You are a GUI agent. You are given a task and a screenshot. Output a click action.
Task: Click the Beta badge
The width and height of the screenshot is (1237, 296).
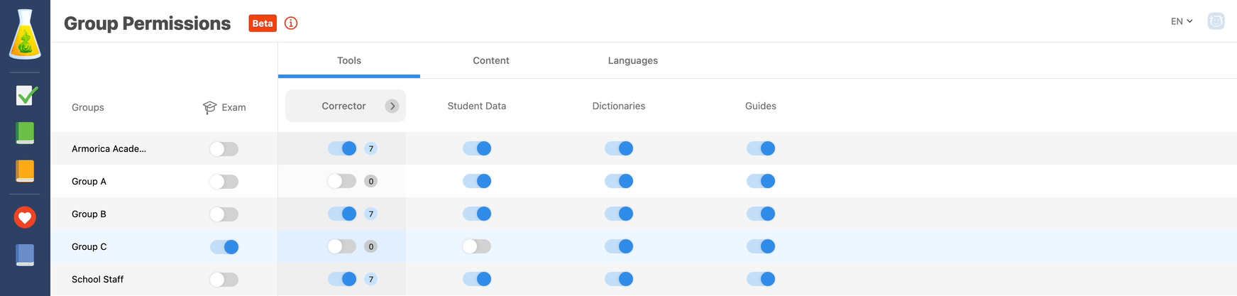point(263,23)
